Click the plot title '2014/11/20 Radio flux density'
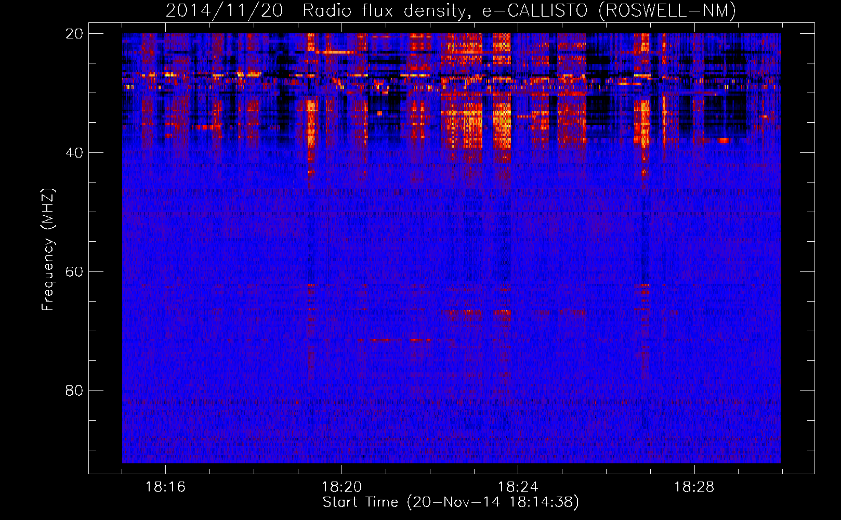The height and width of the screenshot is (520, 841). (x=318, y=11)
